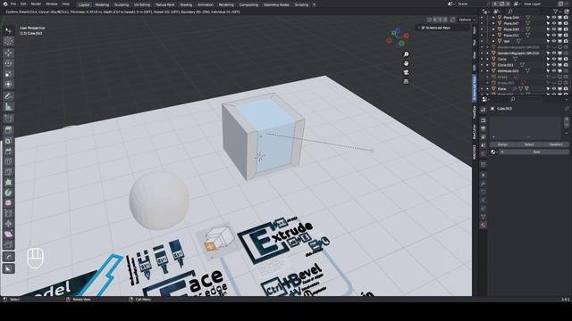The image size is (572, 321).
Task: Select the Knife tool
Action: [8, 172]
